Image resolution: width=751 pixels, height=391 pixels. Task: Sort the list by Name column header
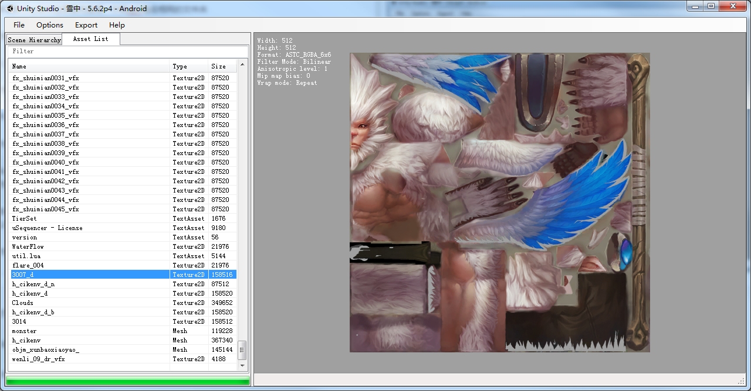pyautogui.click(x=90, y=66)
